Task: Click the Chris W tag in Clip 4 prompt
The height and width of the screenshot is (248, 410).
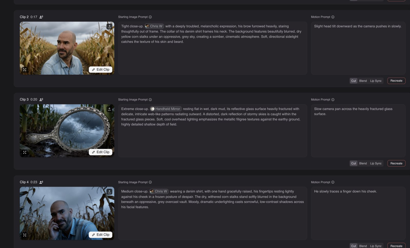Action: (159, 191)
